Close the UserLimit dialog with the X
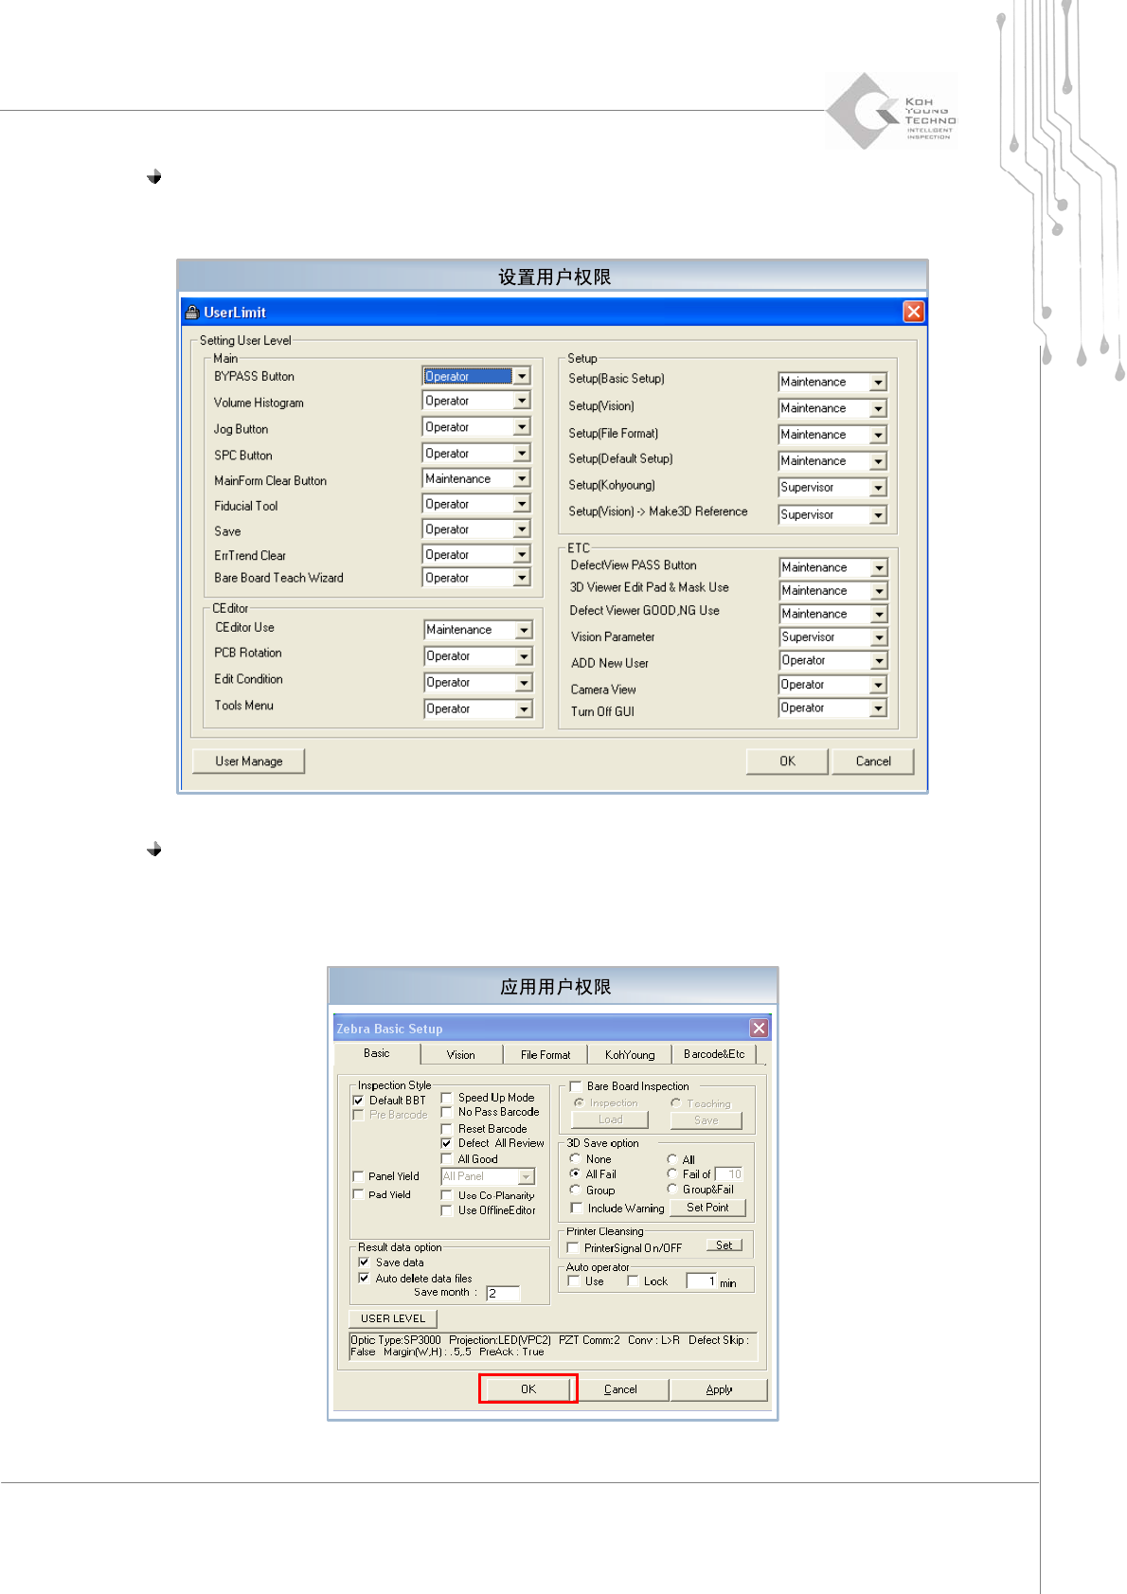 coord(913,312)
